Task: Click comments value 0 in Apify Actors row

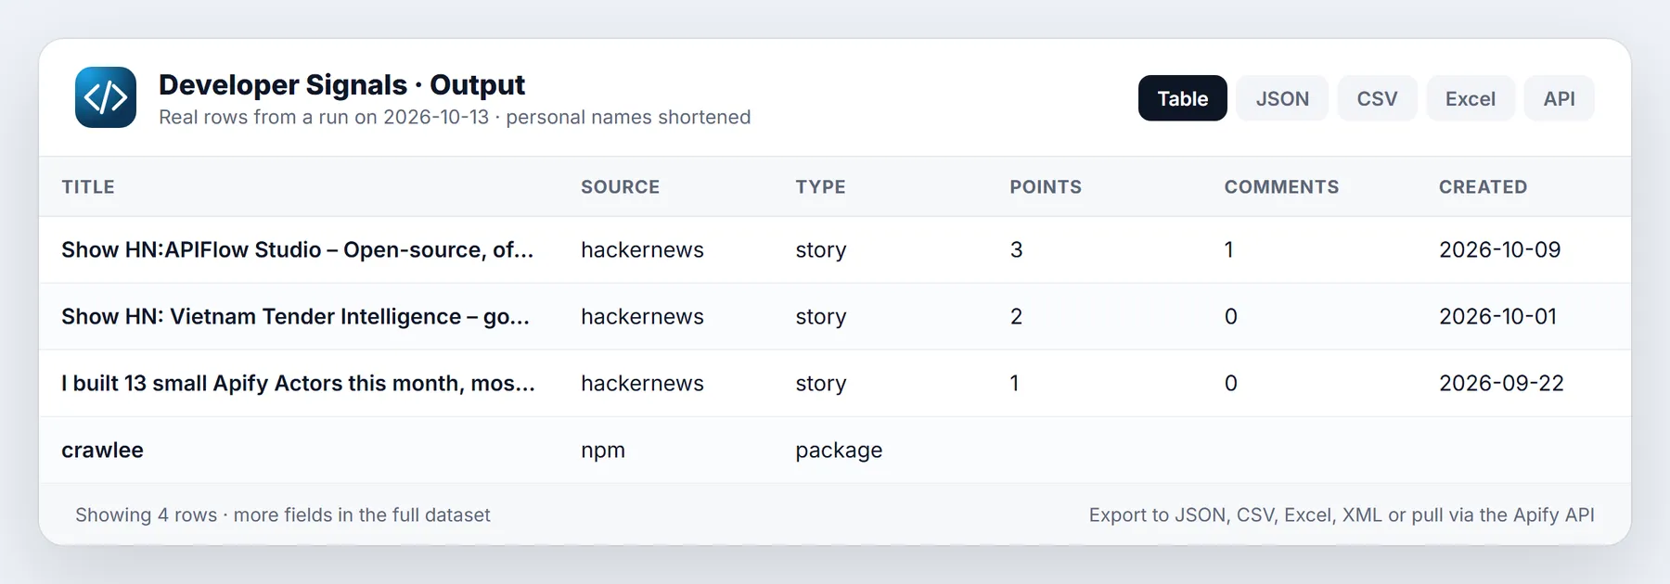Action: pos(1230,384)
